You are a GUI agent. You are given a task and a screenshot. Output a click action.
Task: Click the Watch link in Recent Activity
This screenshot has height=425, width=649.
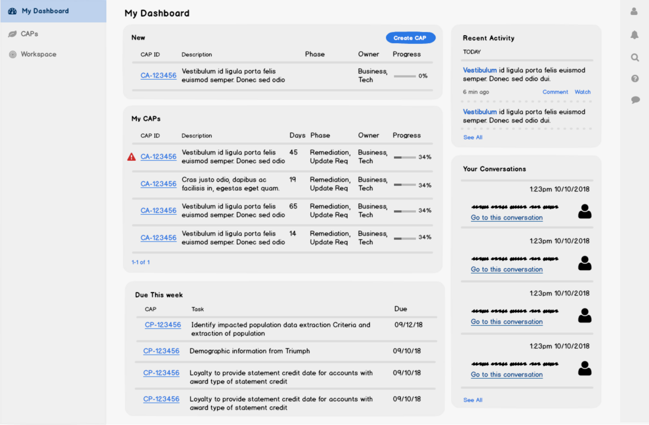coord(582,92)
